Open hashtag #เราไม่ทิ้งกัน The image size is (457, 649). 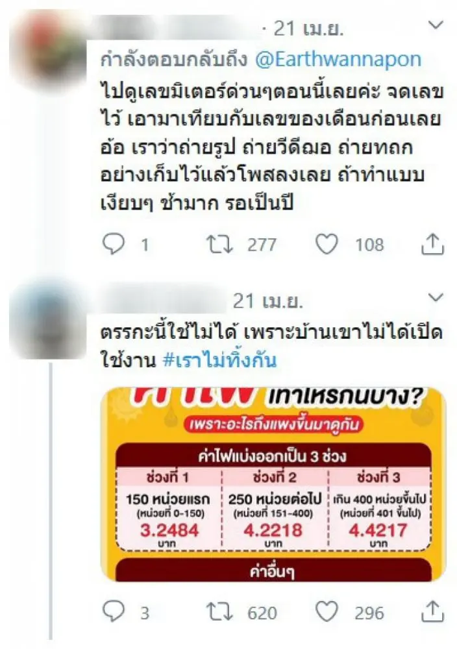click(x=219, y=360)
